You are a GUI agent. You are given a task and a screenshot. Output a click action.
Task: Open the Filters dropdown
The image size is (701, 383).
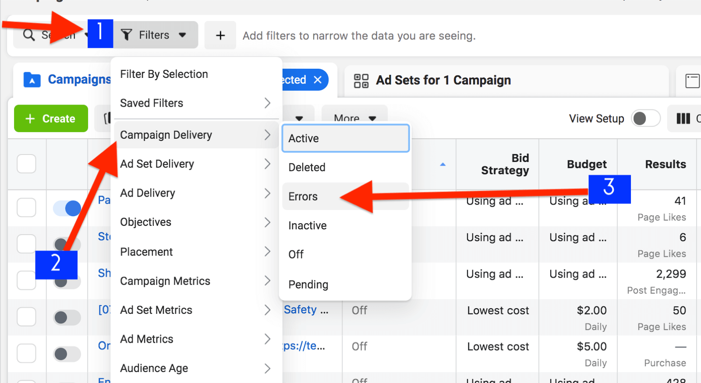(x=154, y=35)
